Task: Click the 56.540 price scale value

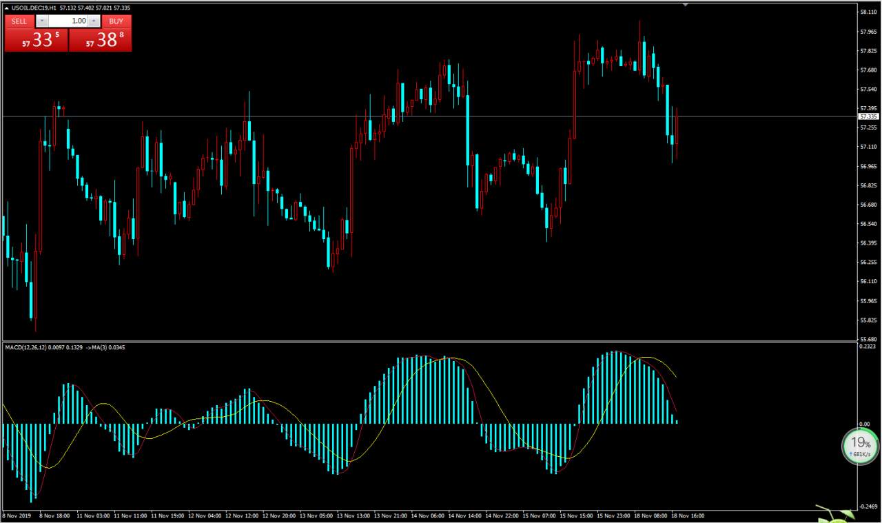Action: tap(868, 224)
